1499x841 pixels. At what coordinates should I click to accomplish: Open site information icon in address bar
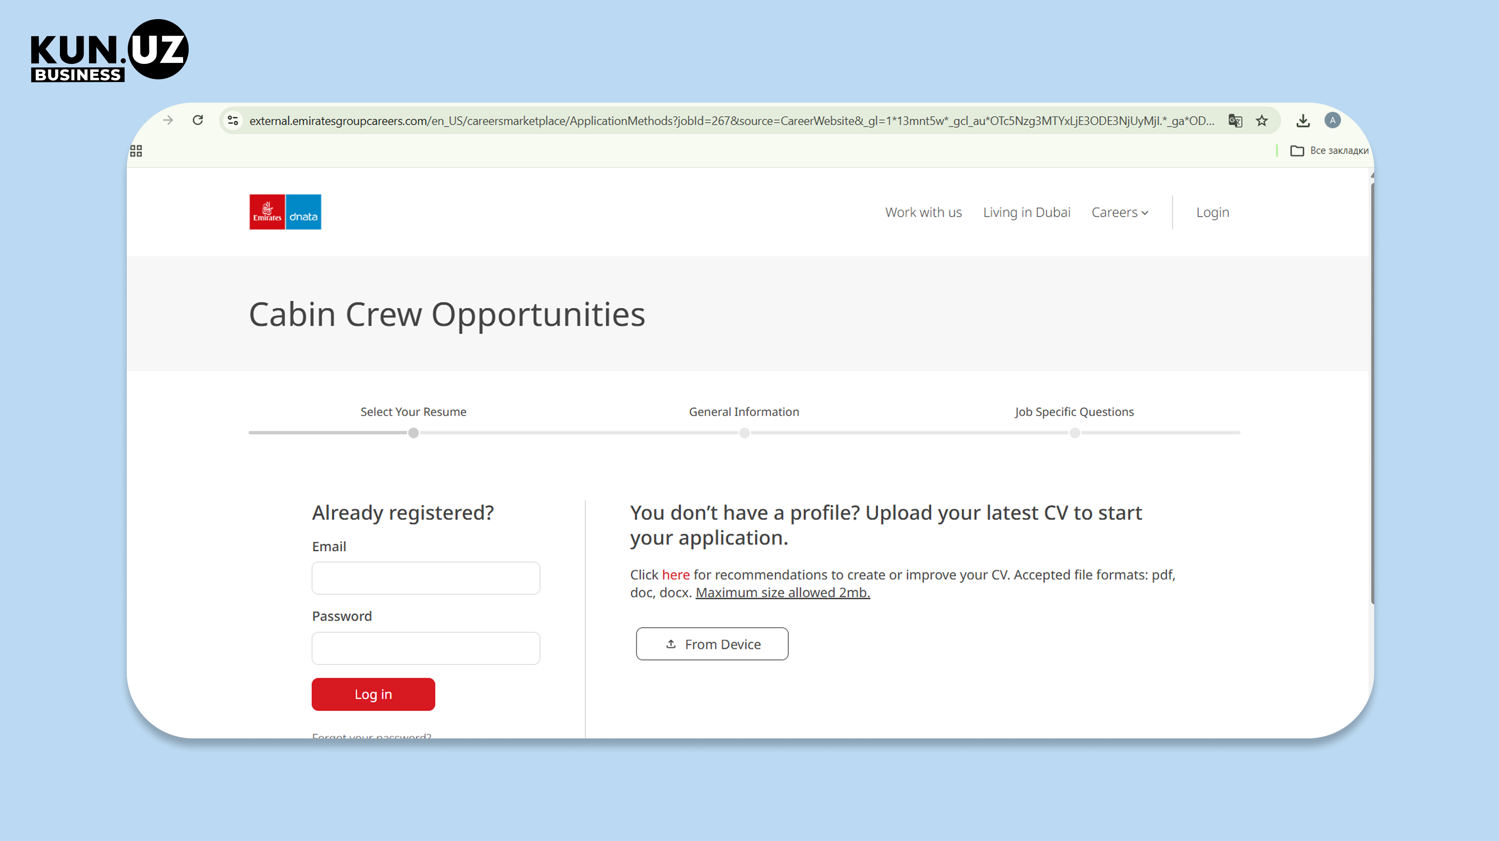(x=233, y=121)
